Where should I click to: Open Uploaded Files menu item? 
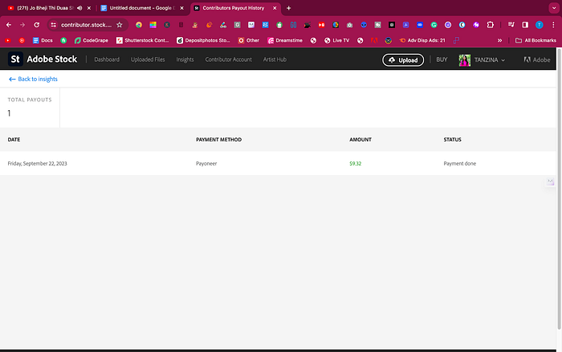[x=148, y=59]
